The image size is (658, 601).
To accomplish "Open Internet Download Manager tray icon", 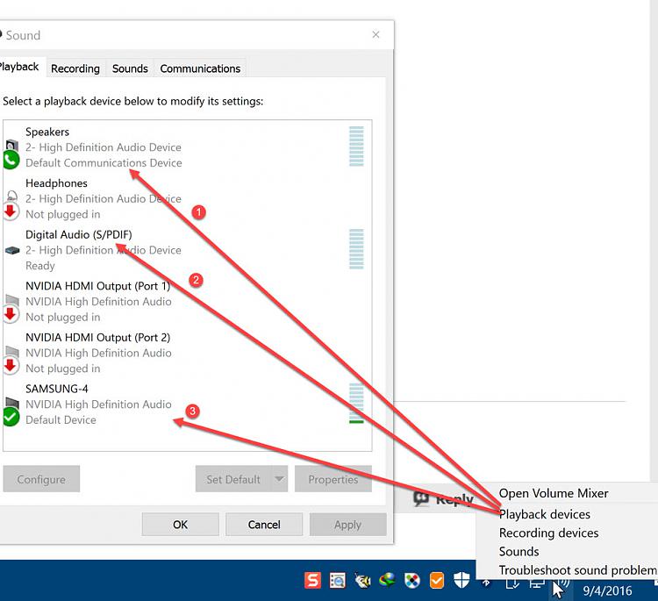I will (387, 581).
